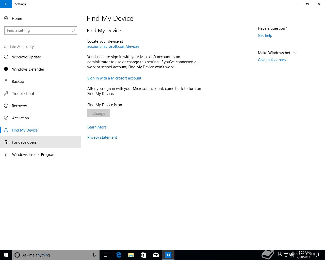Screen dimensions: 325x260
Task: Click the Windows Defender shield icon
Action: (x=6, y=69)
